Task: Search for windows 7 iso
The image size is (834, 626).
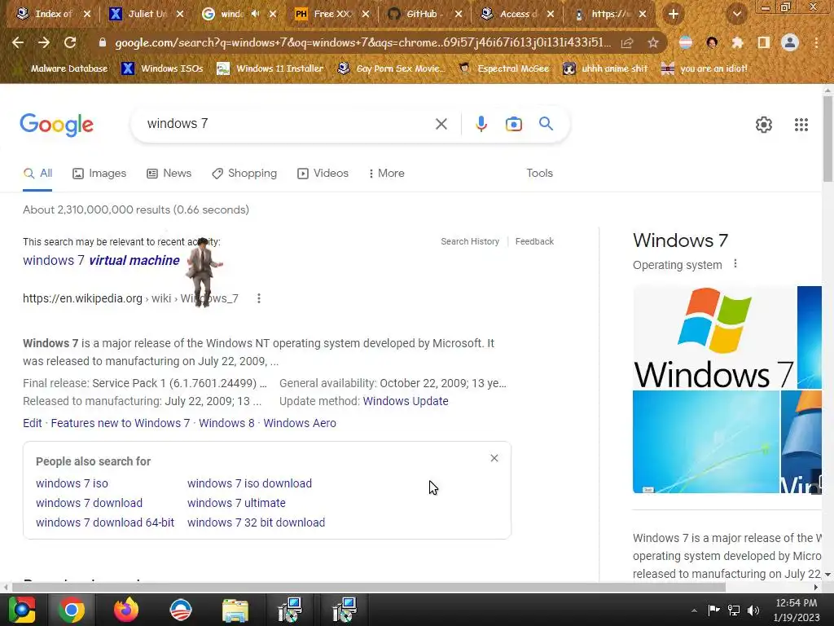Action: (x=72, y=484)
